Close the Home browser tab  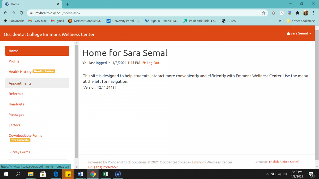click(x=58, y=4)
